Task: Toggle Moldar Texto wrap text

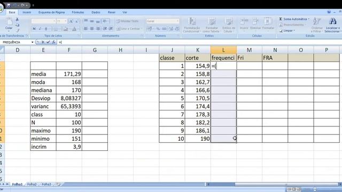Action: click(128, 21)
